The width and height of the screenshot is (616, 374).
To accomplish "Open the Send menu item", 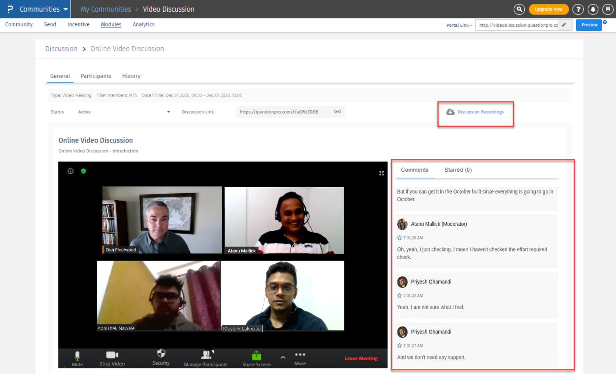I will pos(50,24).
